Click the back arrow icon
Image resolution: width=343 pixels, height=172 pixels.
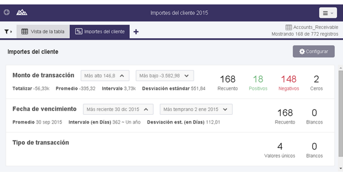click(7, 12)
